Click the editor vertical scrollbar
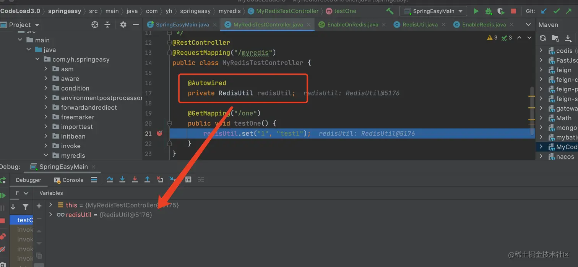Image resolution: width=578 pixels, height=267 pixels. [x=532, y=111]
